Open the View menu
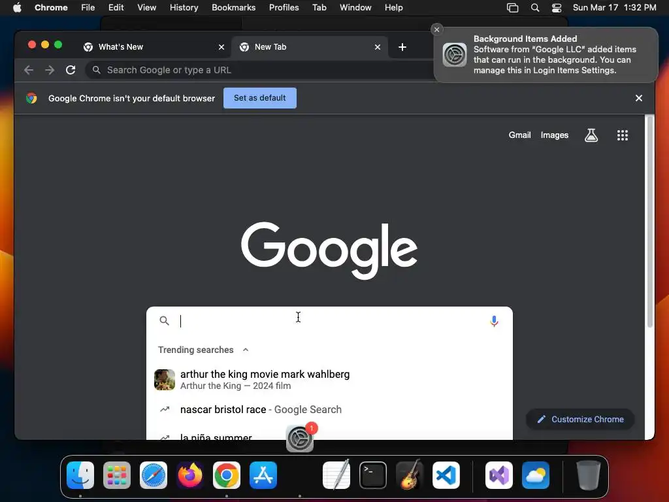669x502 pixels. 146,7
